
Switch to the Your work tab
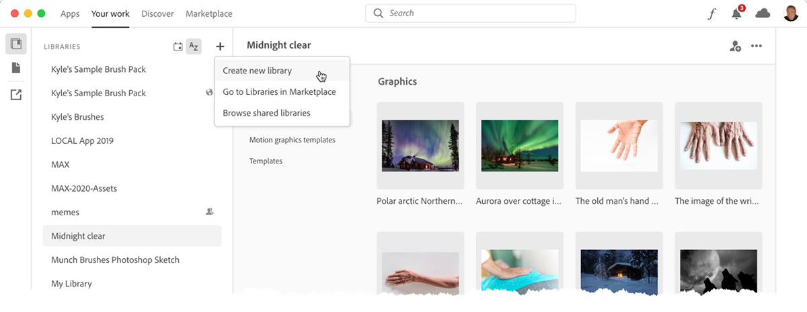click(x=111, y=13)
